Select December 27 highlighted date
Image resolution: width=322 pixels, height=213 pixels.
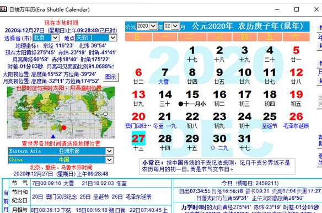point(138,142)
